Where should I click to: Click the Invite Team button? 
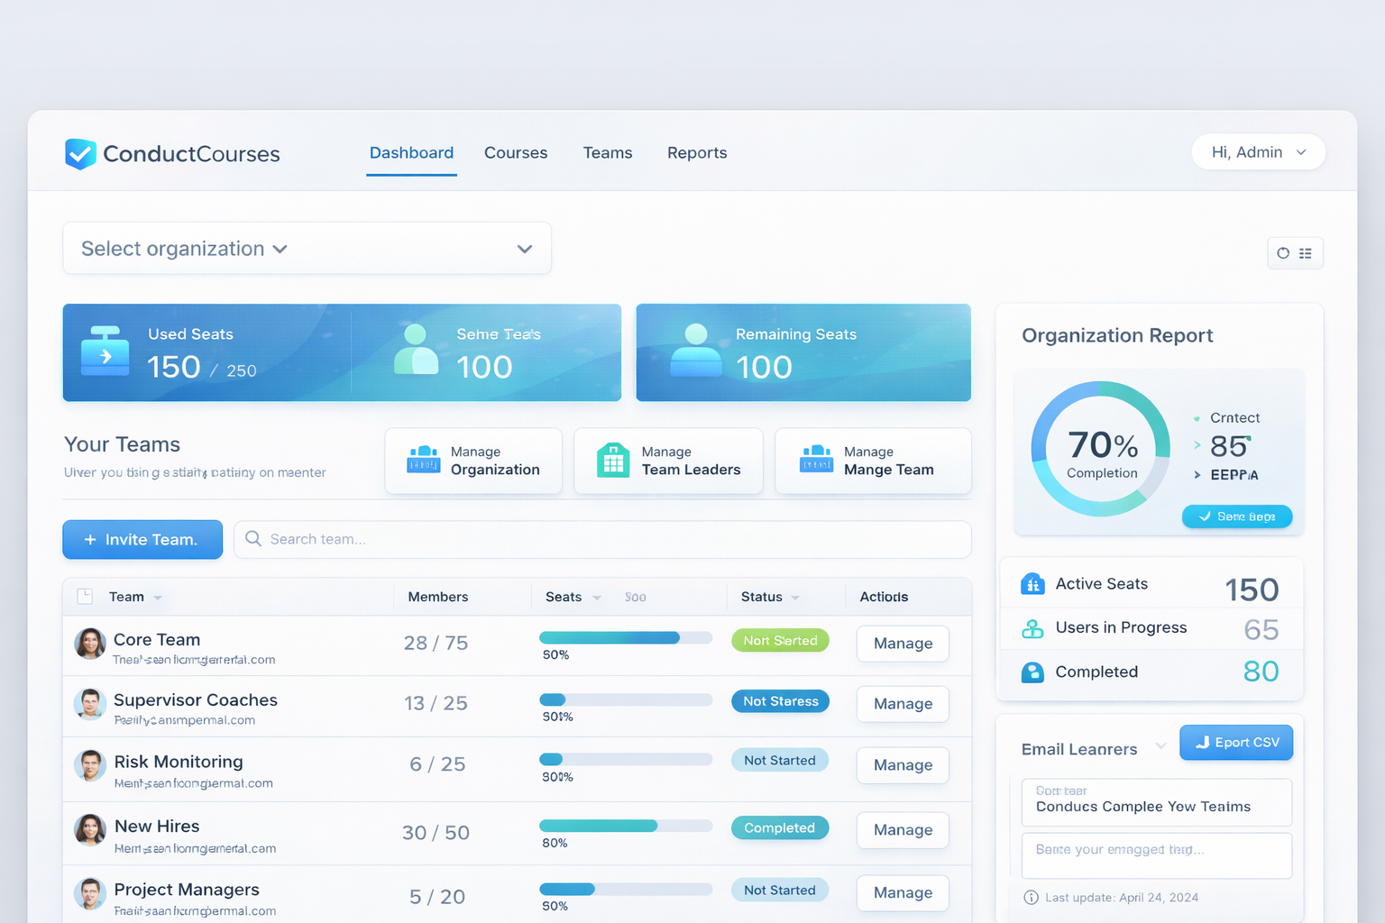point(142,539)
